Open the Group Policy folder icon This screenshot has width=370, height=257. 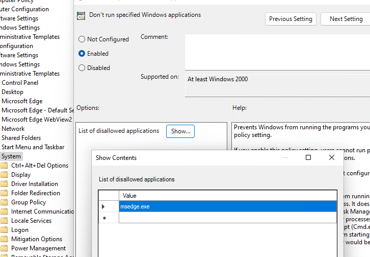(x=5, y=202)
